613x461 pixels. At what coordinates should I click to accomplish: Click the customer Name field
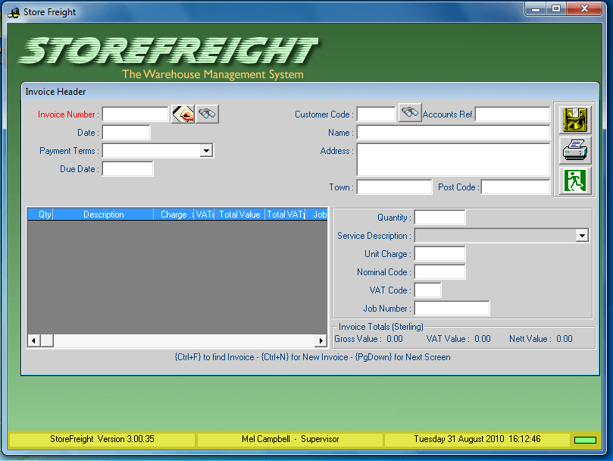coord(453,133)
